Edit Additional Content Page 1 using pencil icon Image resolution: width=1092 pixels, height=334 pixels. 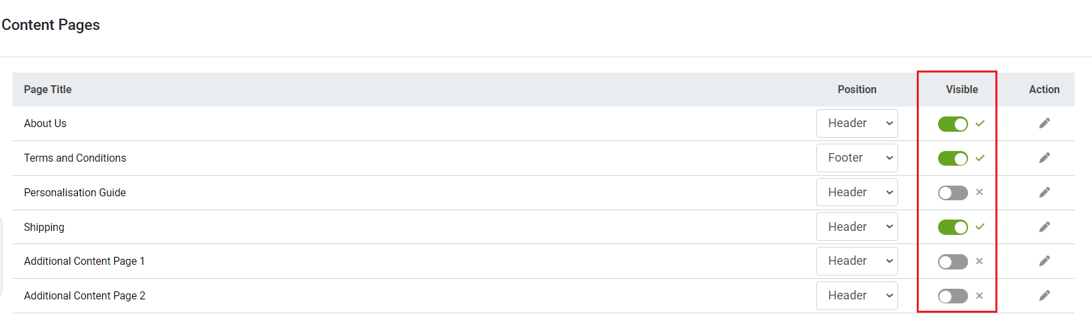point(1044,261)
